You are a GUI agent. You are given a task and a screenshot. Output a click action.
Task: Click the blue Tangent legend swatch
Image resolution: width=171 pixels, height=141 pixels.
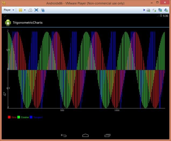point(31,117)
